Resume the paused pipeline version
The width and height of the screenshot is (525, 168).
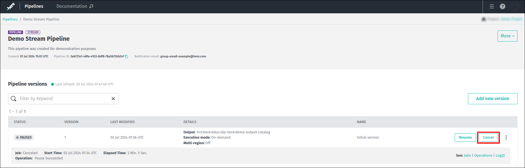(x=465, y=138)
